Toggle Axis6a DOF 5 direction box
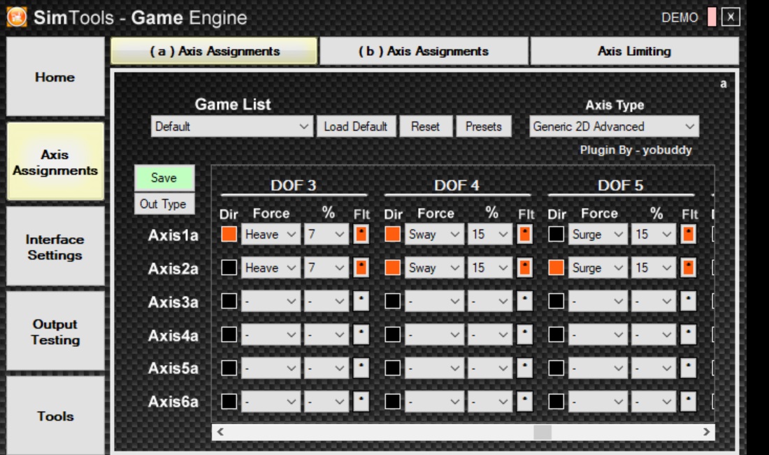Image resolution: width=769 pixels, height=455 pixels. [556, 401]
